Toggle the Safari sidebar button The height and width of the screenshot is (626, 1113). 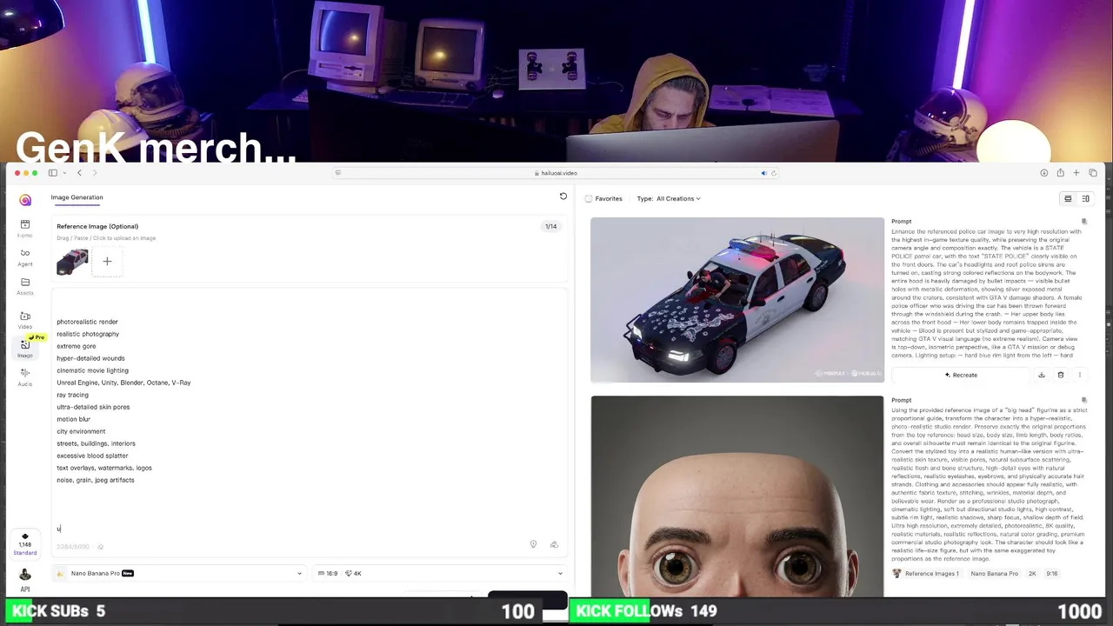click(x=52, y=173)
